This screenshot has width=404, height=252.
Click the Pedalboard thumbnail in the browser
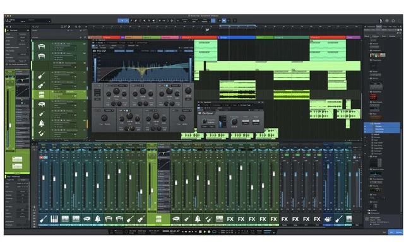[377, 55]
